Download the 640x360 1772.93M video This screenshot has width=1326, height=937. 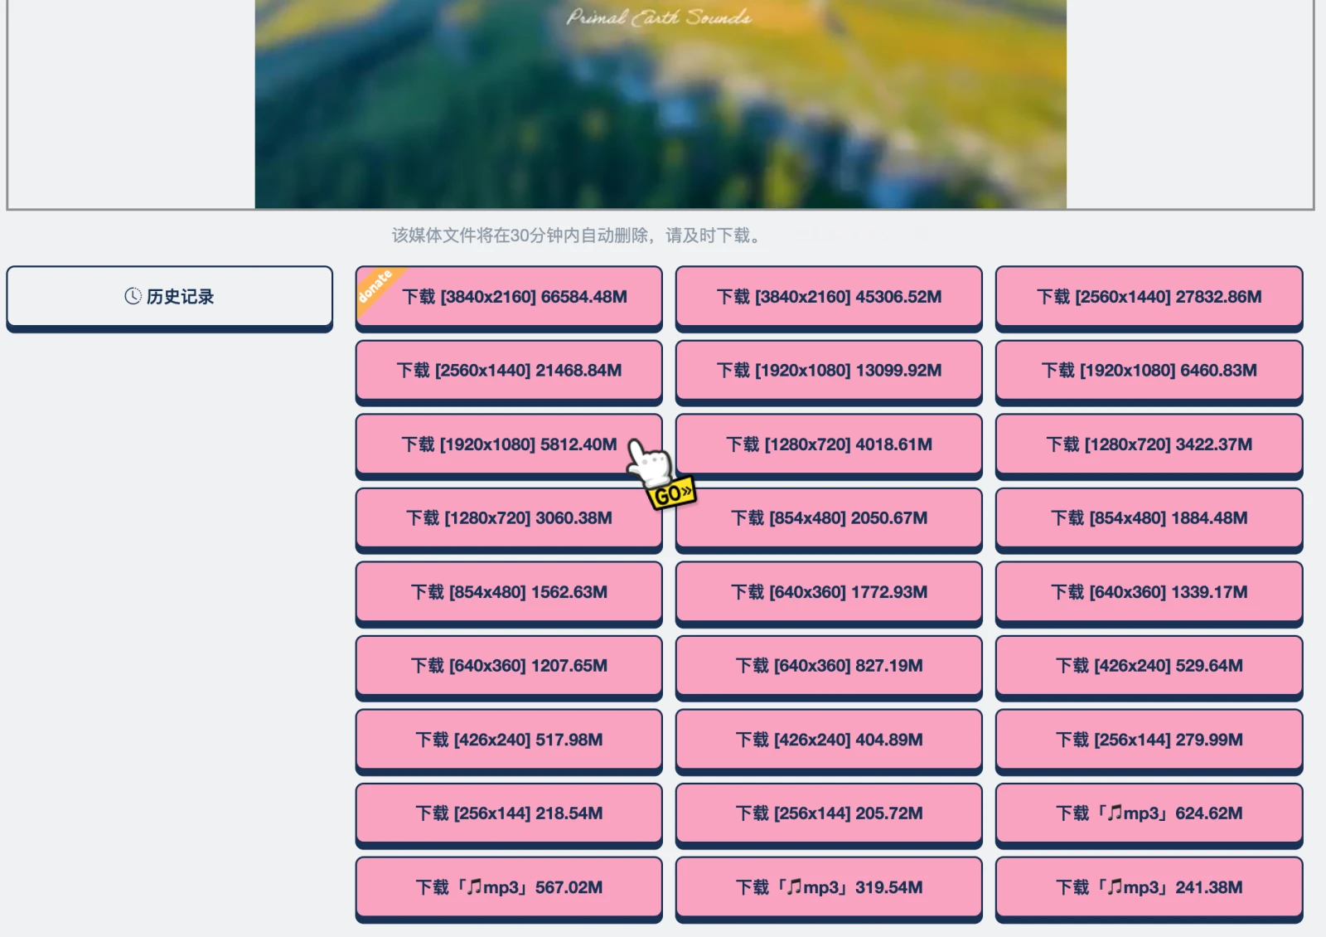[x=829, y=592]
